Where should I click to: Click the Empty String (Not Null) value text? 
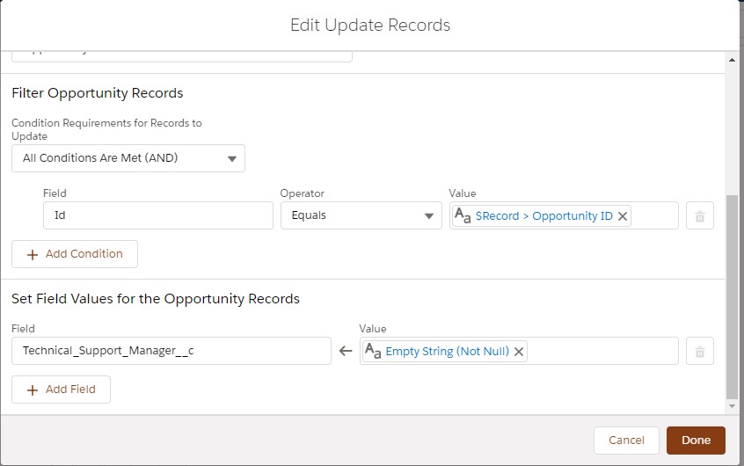[x=447, y=352]
